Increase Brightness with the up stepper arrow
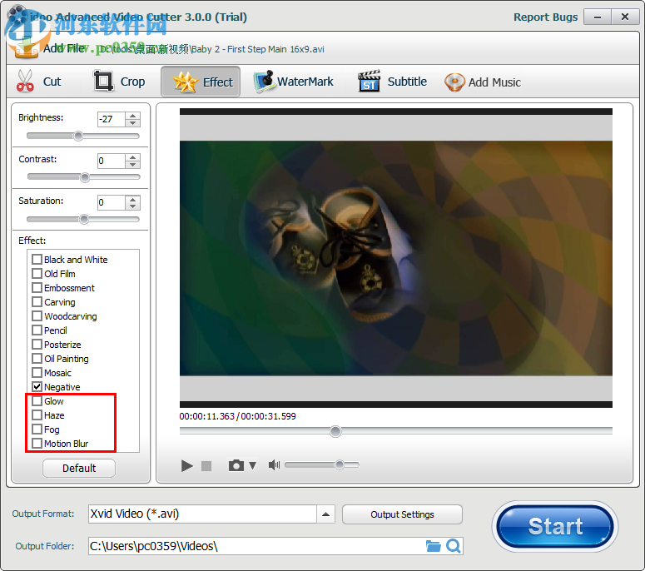Screen dimensions: 645x571 coord(132,116)
